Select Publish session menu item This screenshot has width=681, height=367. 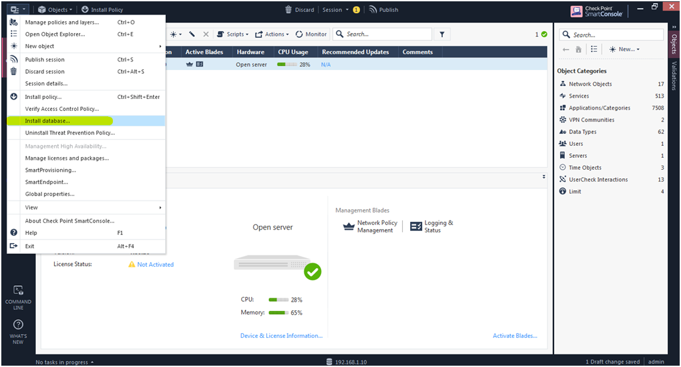86,59
